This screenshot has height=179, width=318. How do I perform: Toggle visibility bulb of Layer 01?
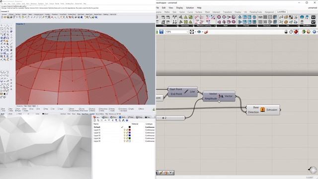coord(124,130)
